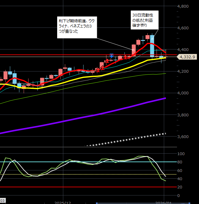Viewport: 199px width, 204px height.
Task: Select the yellow dotted 50 level line
Action: point(76,174)
